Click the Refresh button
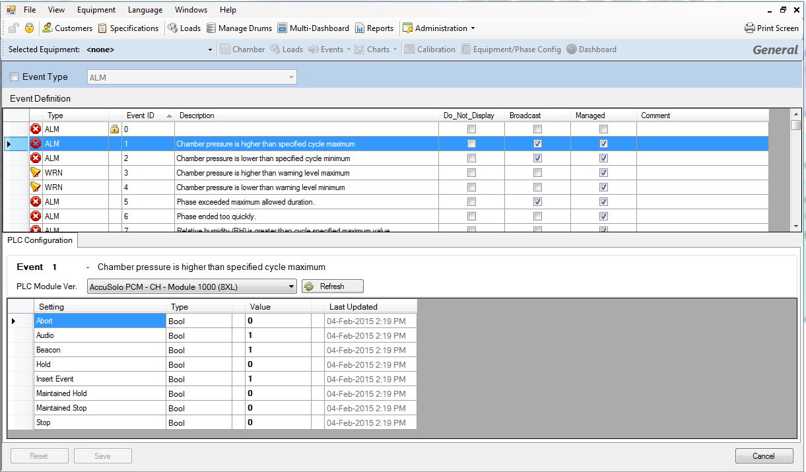 [x=332, y=287]
